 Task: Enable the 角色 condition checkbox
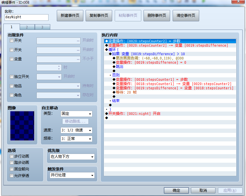tap(11, 95)
